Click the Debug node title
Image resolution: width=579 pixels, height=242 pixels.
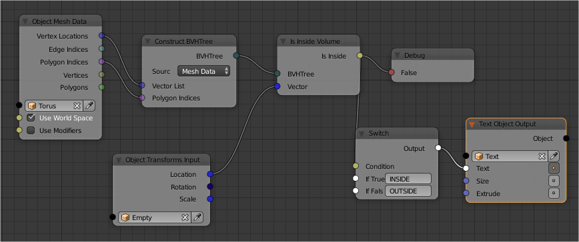coord(414,56)
